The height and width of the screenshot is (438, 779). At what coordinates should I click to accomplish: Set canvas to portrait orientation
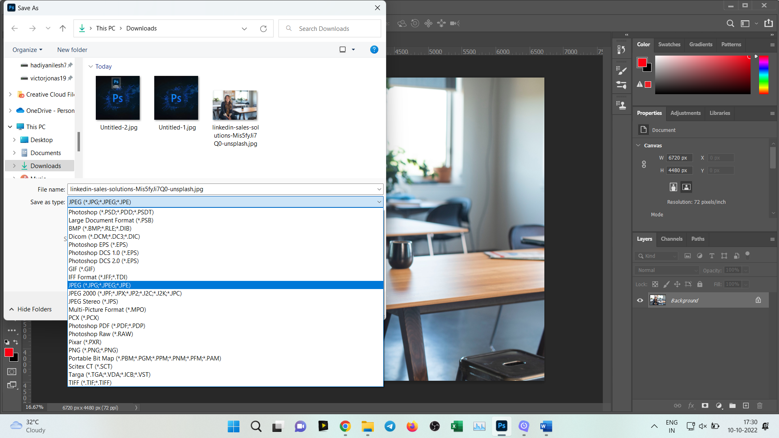[x=673, y=187]
